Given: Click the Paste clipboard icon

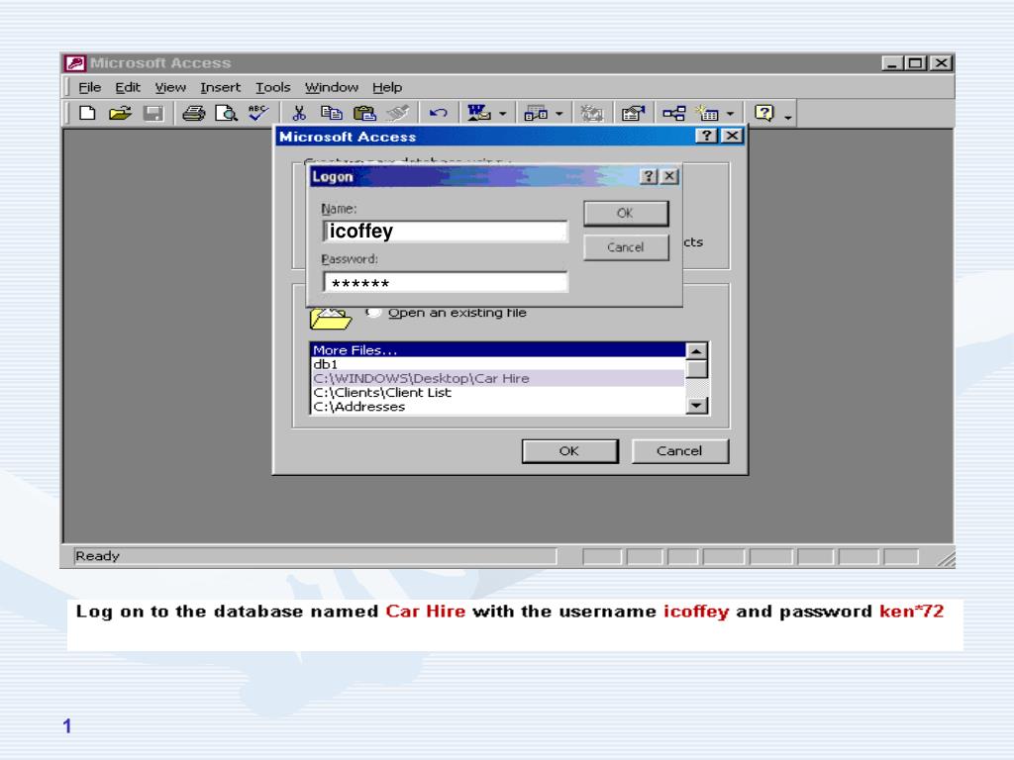Looking at the screenshot, I should tap(364, 114).
